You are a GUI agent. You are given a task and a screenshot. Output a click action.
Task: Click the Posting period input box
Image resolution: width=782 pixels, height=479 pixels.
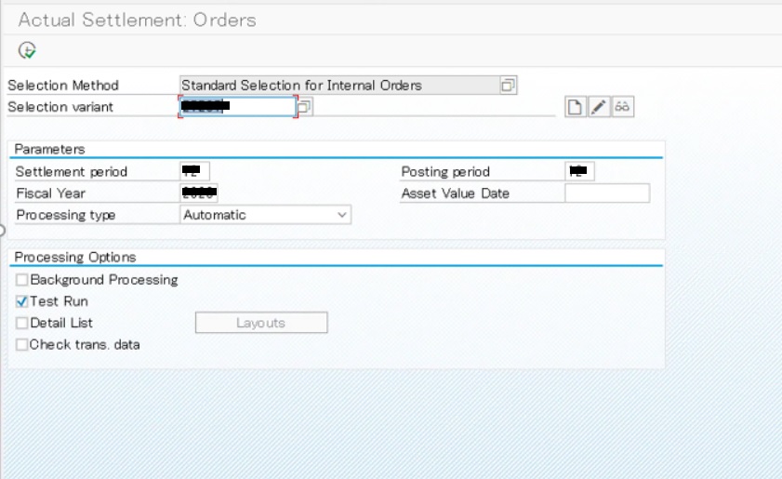tap(580, 171)
